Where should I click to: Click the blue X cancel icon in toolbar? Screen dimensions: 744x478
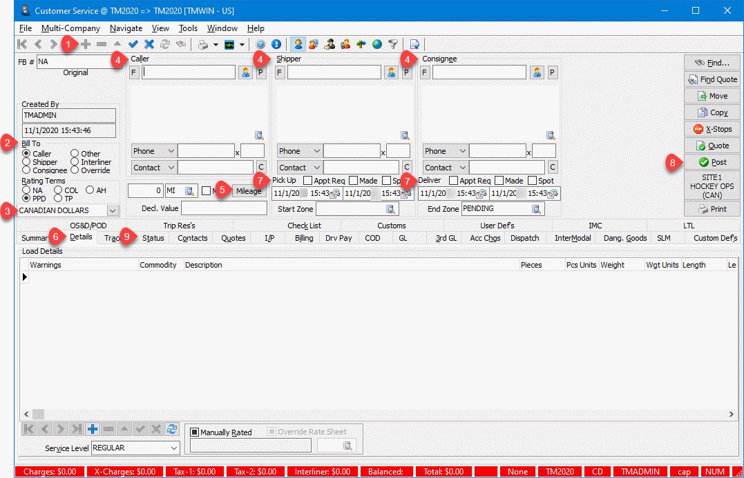[x=149, y=44]
